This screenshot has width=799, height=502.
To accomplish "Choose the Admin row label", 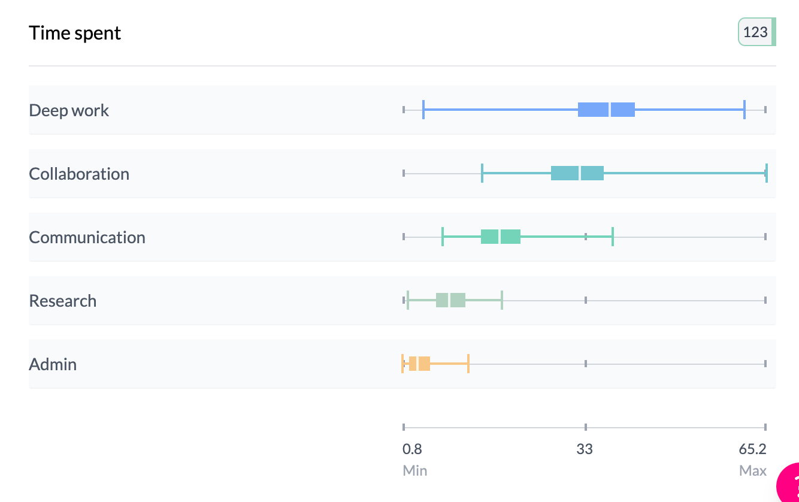I will (x=53, y=364).
